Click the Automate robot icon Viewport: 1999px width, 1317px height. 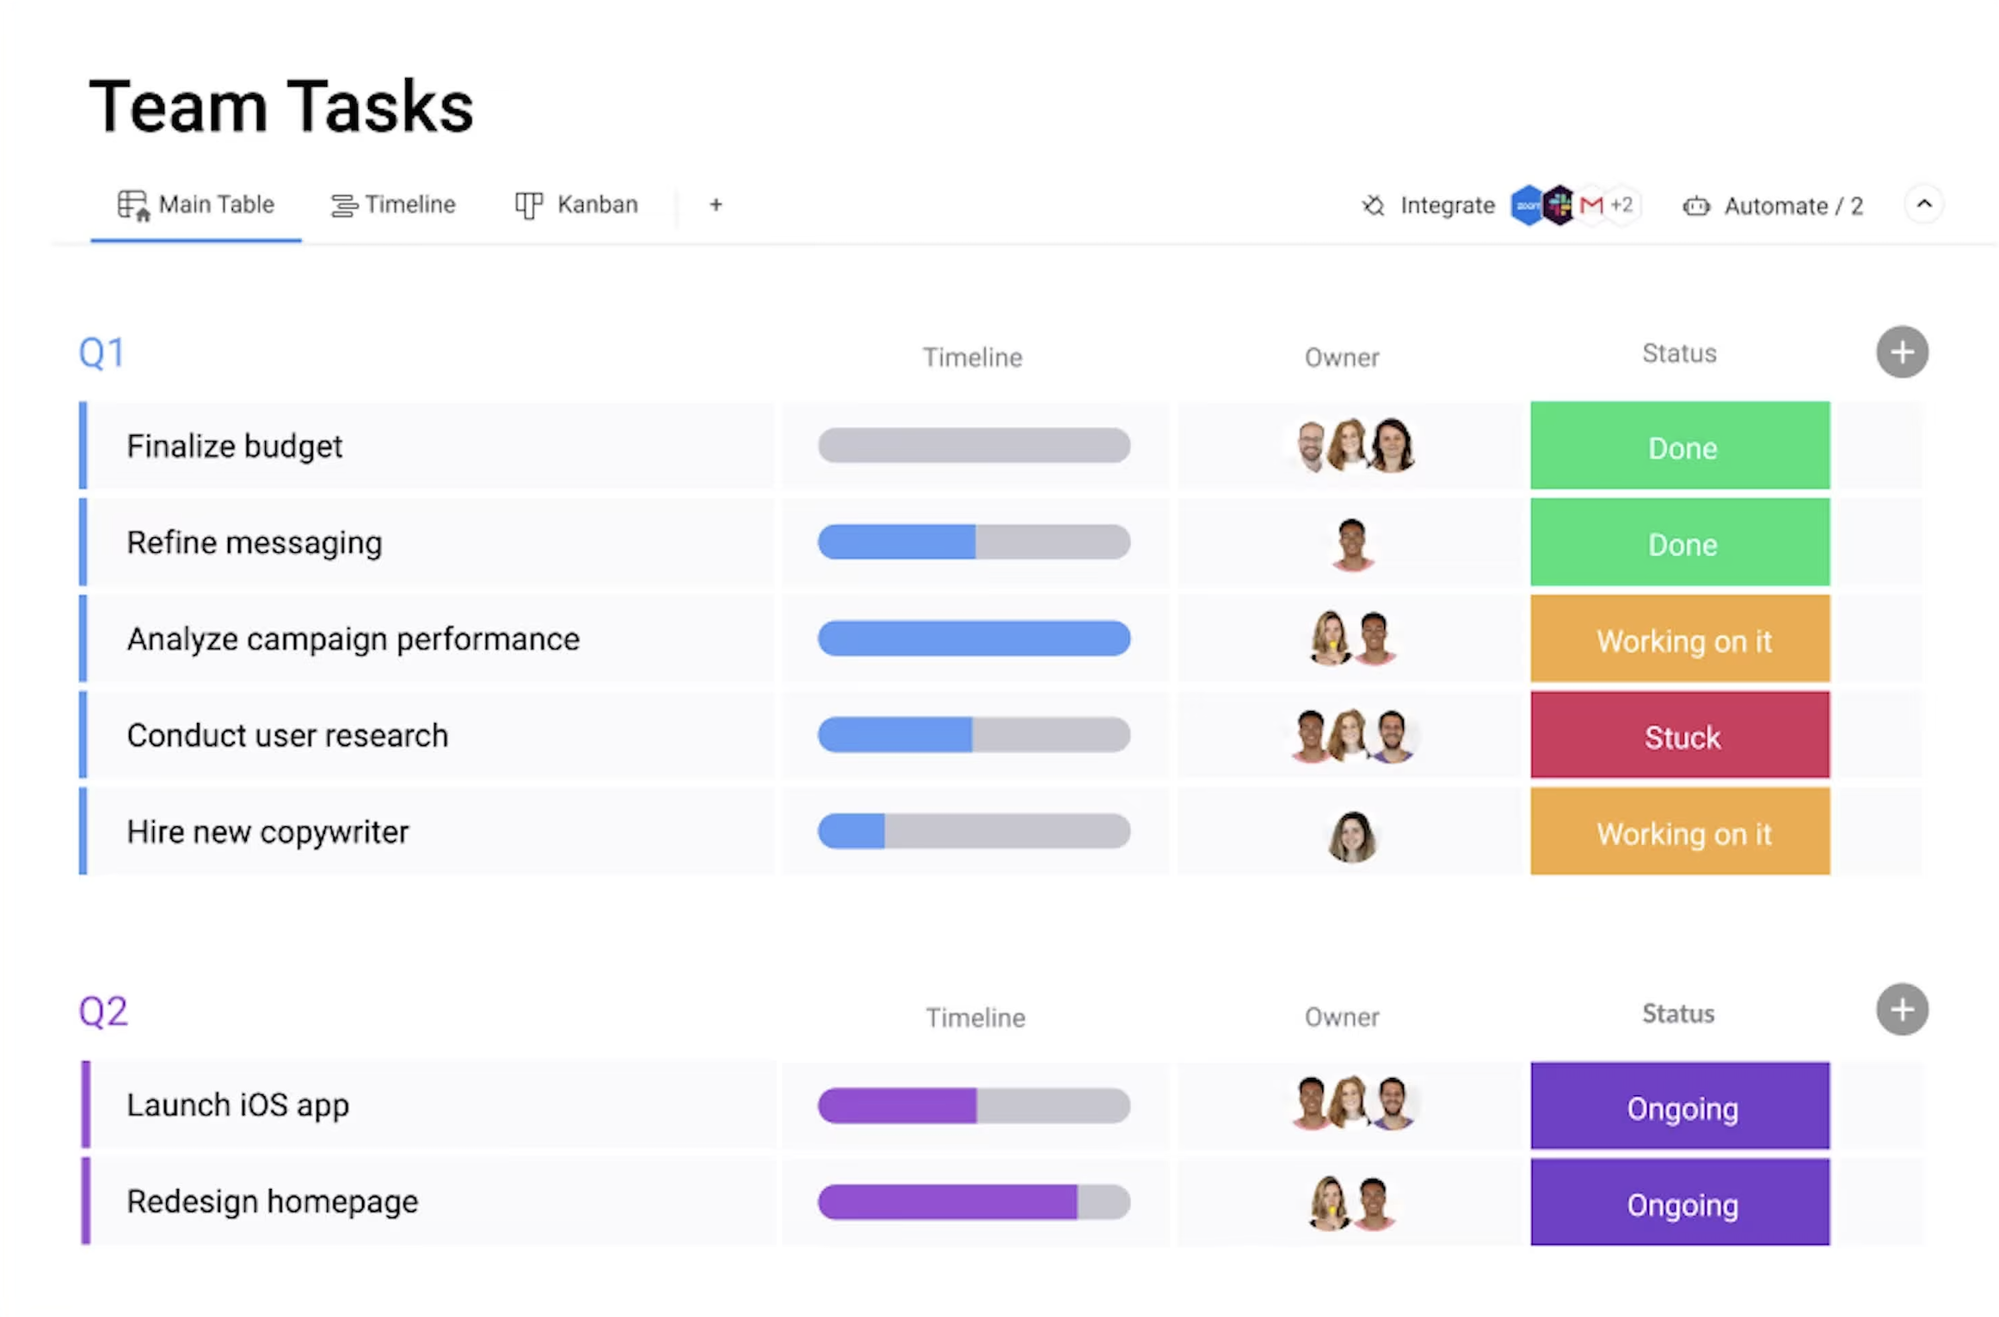(x=1695, y=206)
